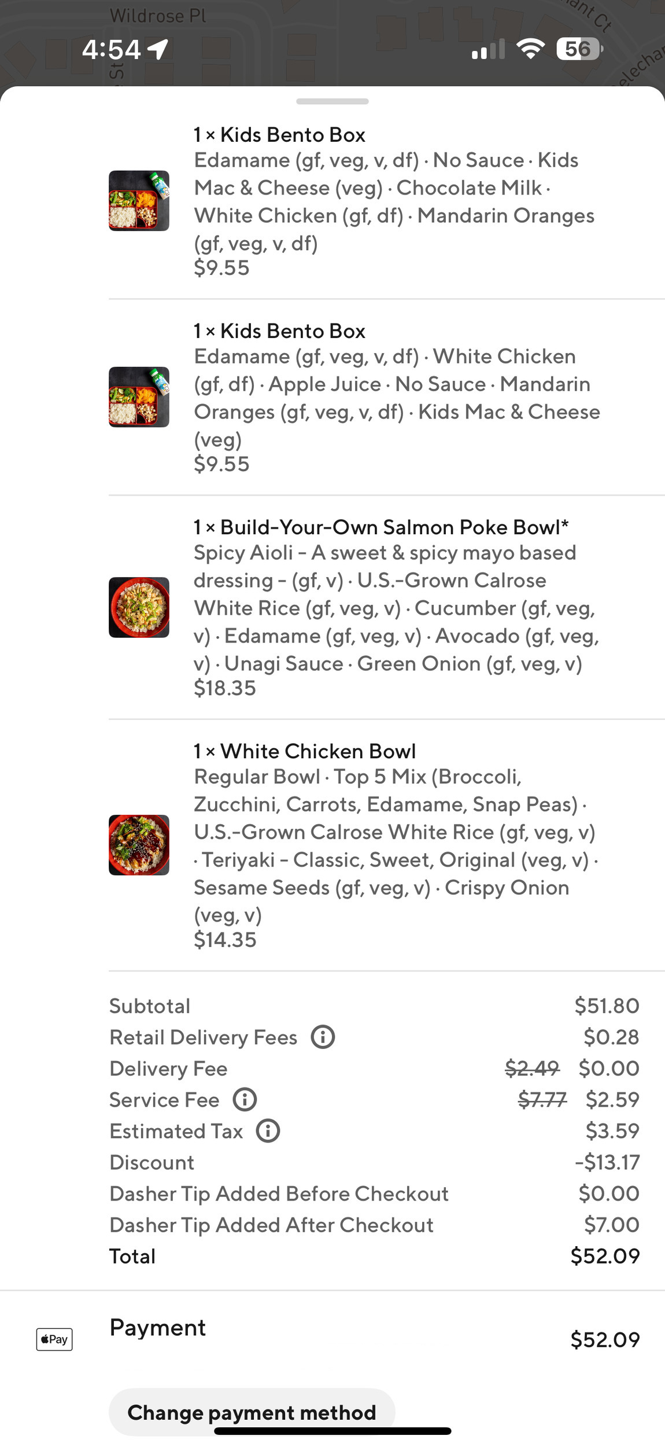Tap info icon next to Retail Delivery Fees
665x1447 pixels.
323,1037
